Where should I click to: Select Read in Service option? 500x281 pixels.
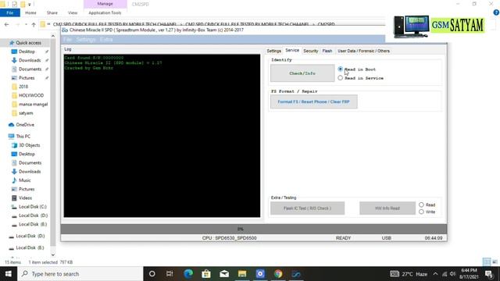341,78
